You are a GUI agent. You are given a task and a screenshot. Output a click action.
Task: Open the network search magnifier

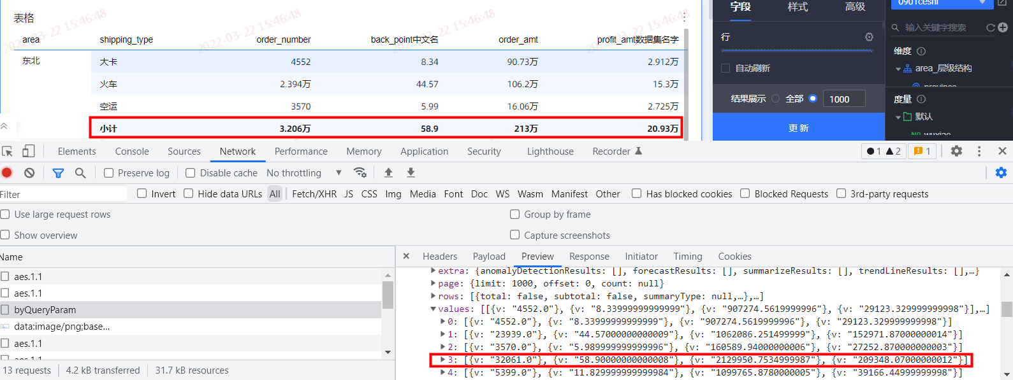(80, 172)
